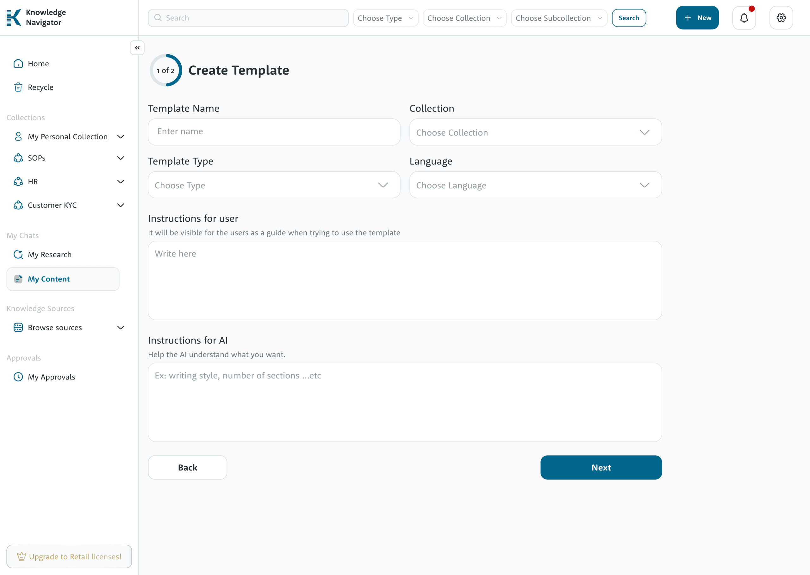The width and height of the screenshot is (810, 575).
Task: Click the Recycle bin icon
Action: pyautogui.click(x=18, y=88)
